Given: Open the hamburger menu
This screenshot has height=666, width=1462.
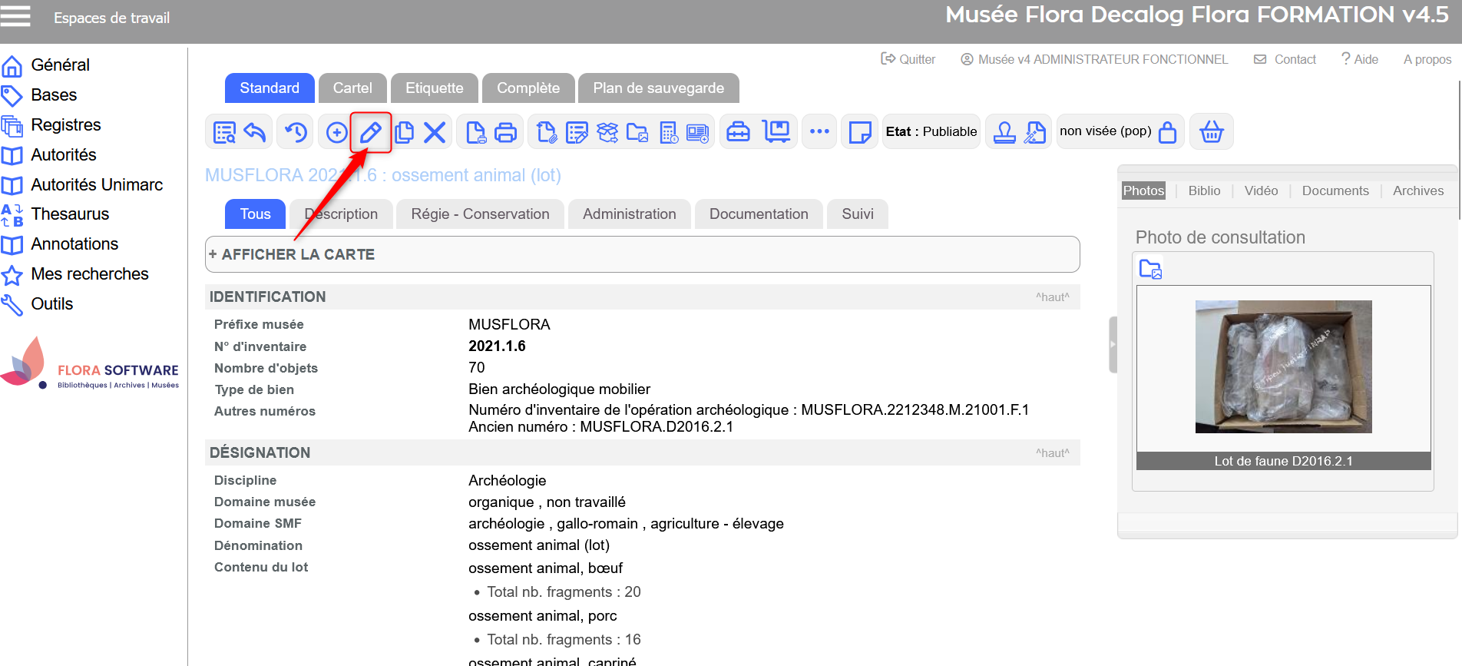Looking at the screenshot, I should pyautogui.click(x=15, y=16).
